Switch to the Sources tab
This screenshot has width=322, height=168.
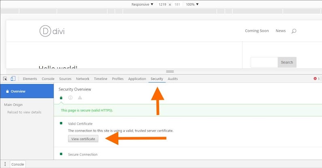pyautogui.click(x=65, y=79)
